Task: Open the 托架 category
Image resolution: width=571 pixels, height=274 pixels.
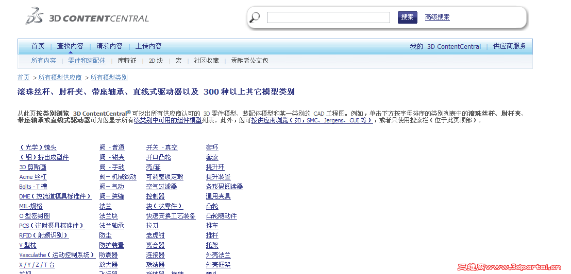Action: (x=212, y=245)
